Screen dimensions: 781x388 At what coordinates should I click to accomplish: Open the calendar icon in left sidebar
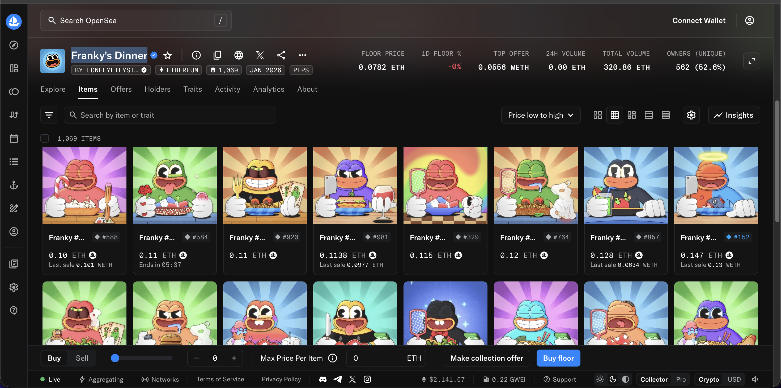tap(14, 138)
